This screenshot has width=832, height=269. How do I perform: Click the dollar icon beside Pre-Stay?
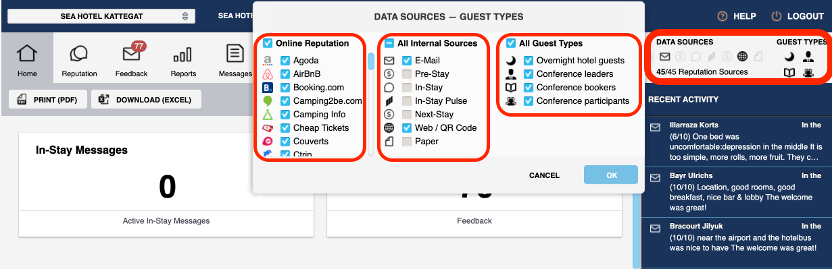389,74
